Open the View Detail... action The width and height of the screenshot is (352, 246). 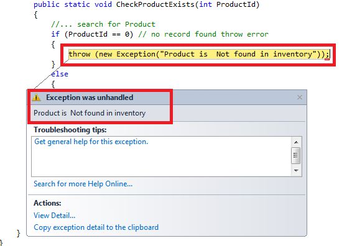(x=54, y=216)
